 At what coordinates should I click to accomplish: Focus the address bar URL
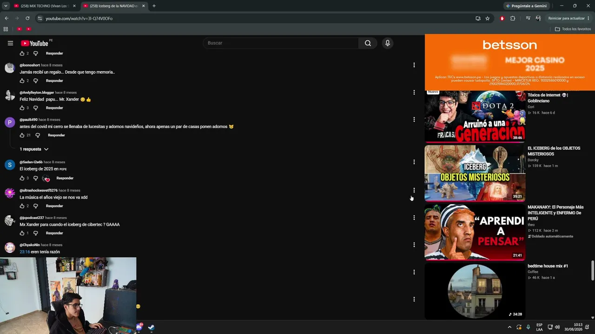[79, 19]
